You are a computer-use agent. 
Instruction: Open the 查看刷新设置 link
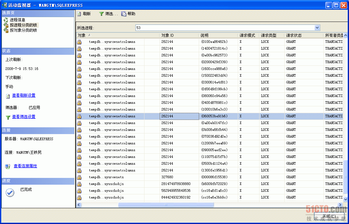(24, 95)
